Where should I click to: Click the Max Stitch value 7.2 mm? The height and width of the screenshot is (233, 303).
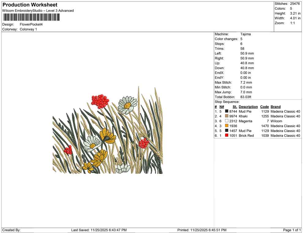tap(246, 83)
